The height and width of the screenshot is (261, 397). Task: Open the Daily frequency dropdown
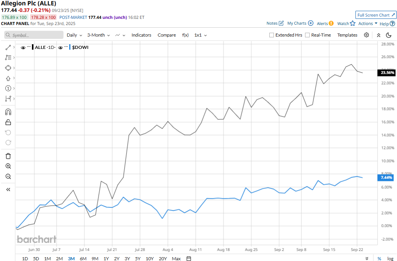[75, 35]
